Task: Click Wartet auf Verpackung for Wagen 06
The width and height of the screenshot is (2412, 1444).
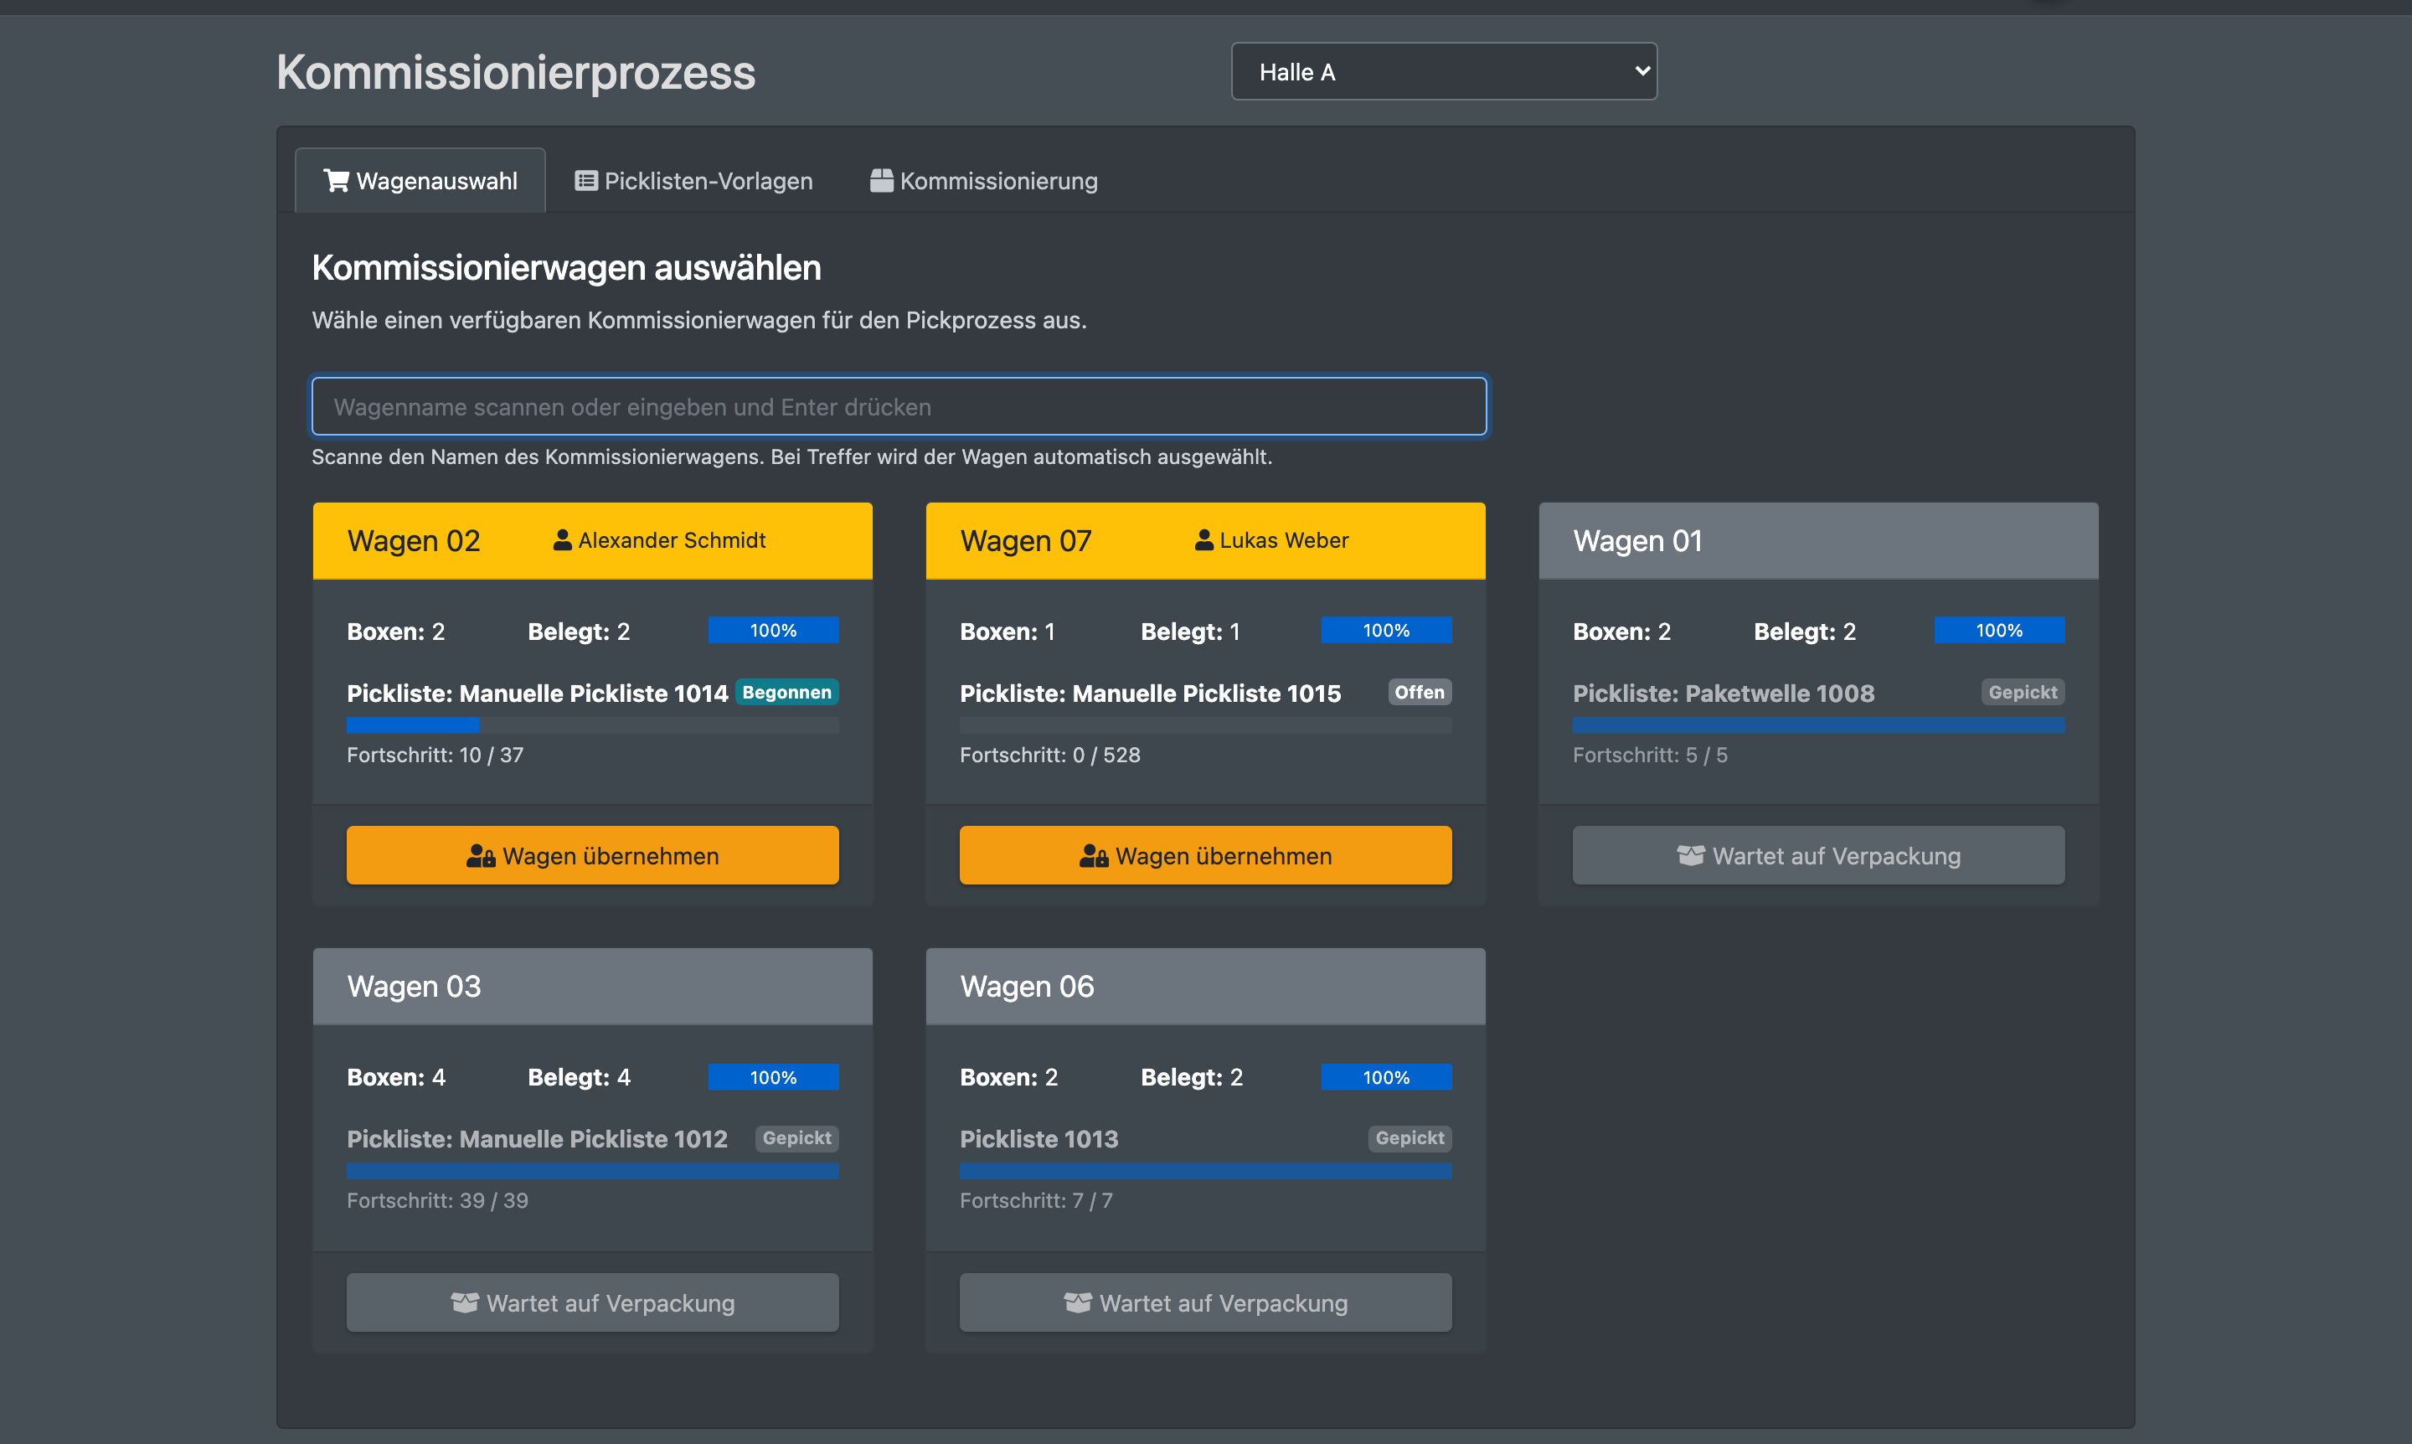Action: pos(1205,1303)
